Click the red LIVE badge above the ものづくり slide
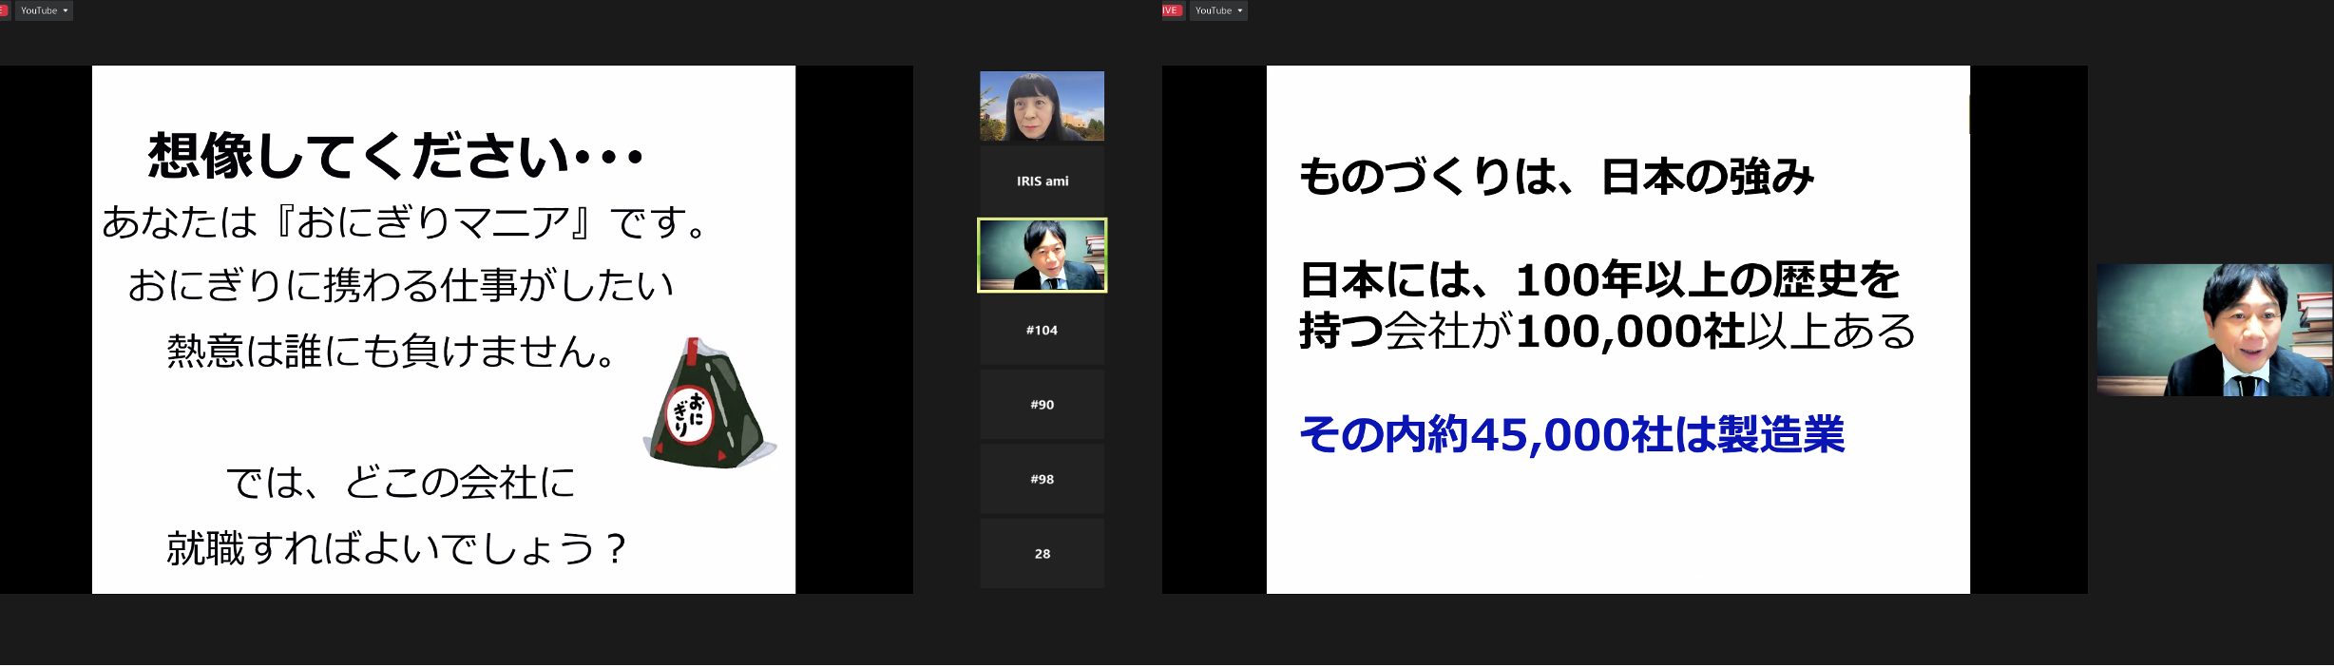Image resolution: width=2334 pixels, height=667 pixels. [x=1171, y=10]
